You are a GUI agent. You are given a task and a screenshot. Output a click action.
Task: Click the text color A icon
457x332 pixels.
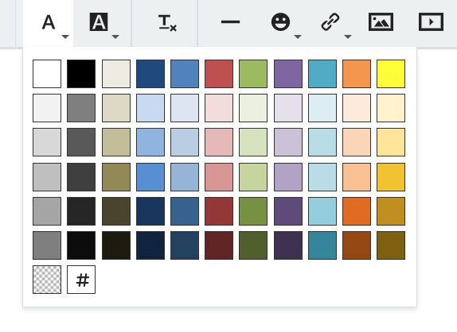(x=49, y=22)
